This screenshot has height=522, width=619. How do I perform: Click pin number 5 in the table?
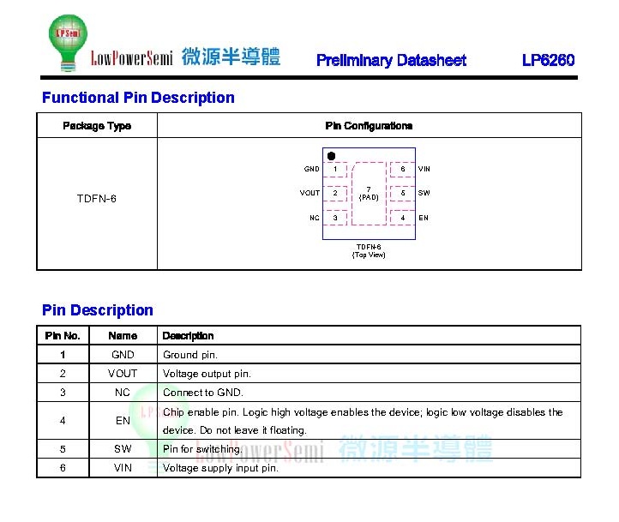[63, 449]
